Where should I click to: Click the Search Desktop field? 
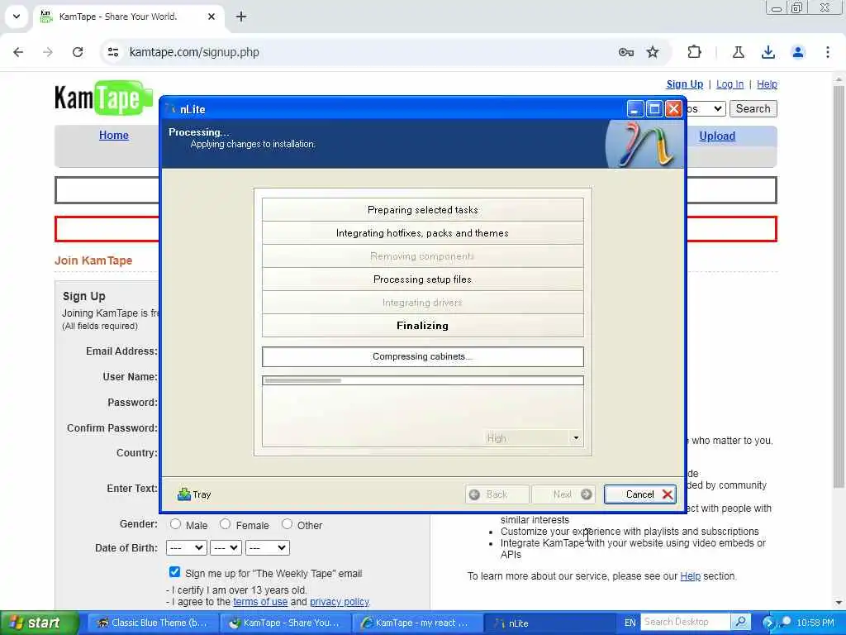[x=685, y=622]
